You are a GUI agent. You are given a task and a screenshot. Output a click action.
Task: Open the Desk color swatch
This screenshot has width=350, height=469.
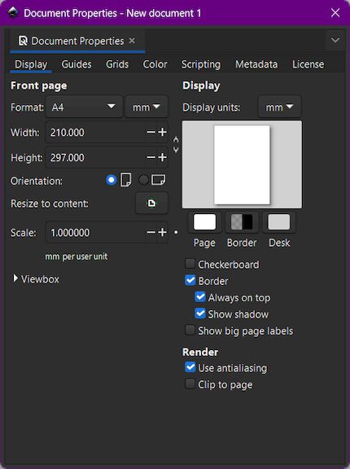click(279, 222)
